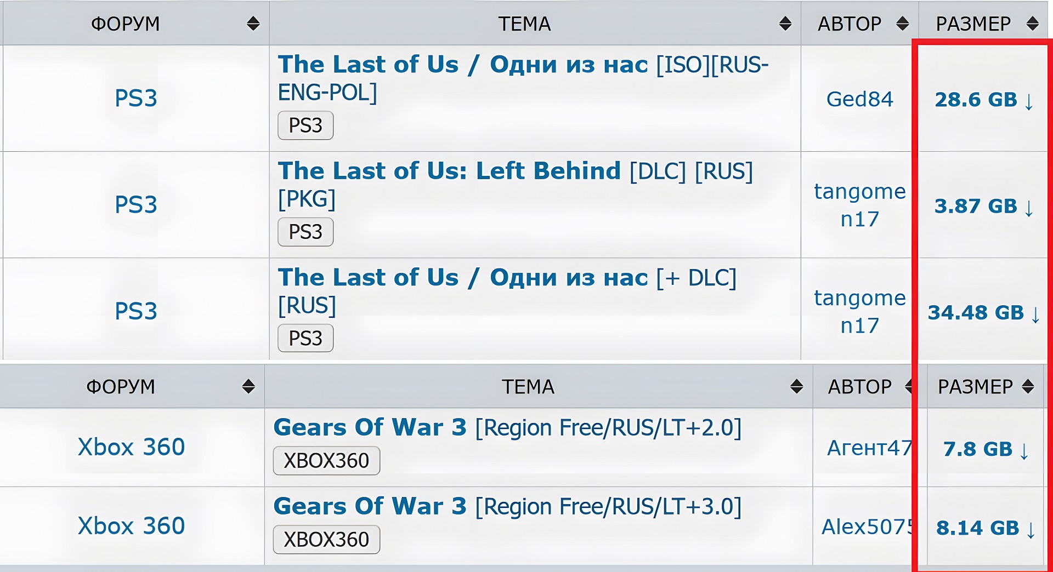
Task: Toggle bottom РАЗМЕР column sort arrows
Action: (1028, 386)
